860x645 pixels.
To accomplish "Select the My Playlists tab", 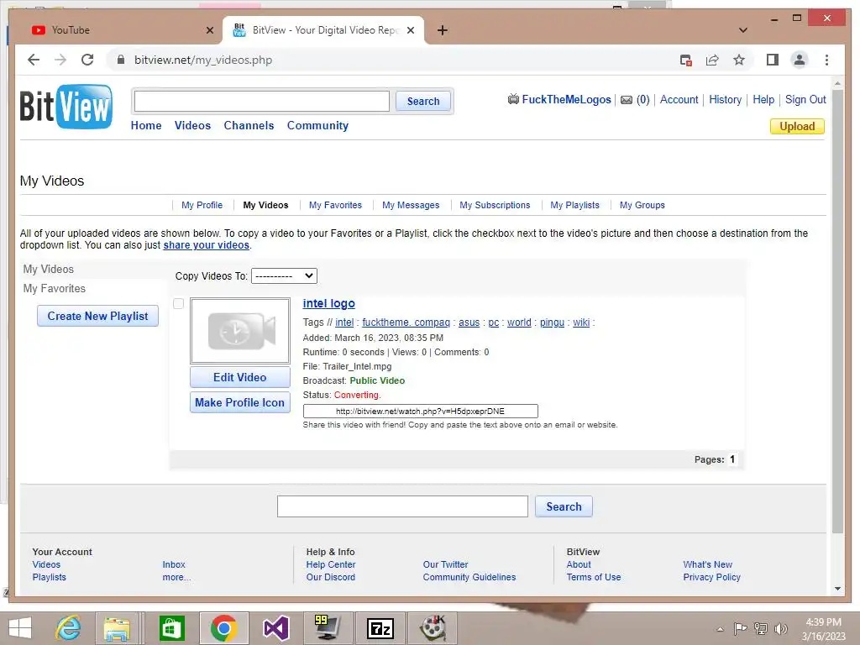I will (x=574, y=205).
